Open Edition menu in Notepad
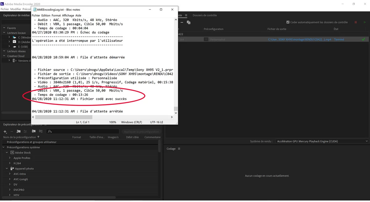Screen dimensions: 370x202 click(x=46, y=15)
